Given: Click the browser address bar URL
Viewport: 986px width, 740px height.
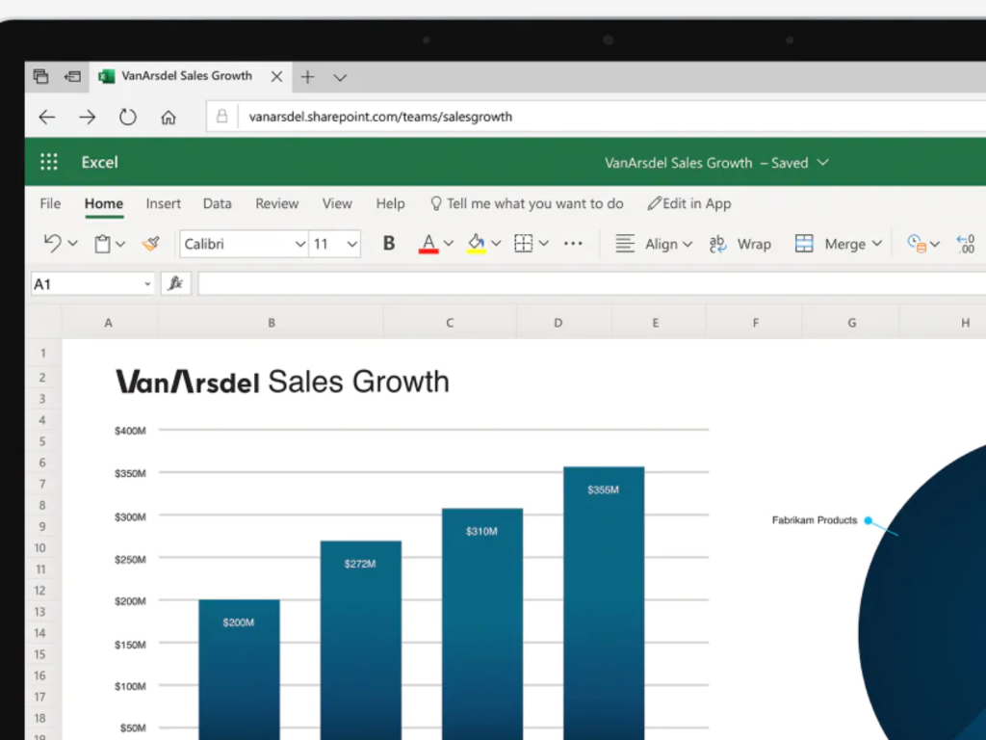Looking at the screenshot, I should pyautogui.click(x=380, y=117).
